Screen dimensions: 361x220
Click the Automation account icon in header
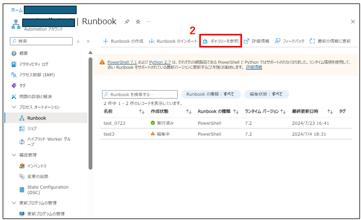16,24
